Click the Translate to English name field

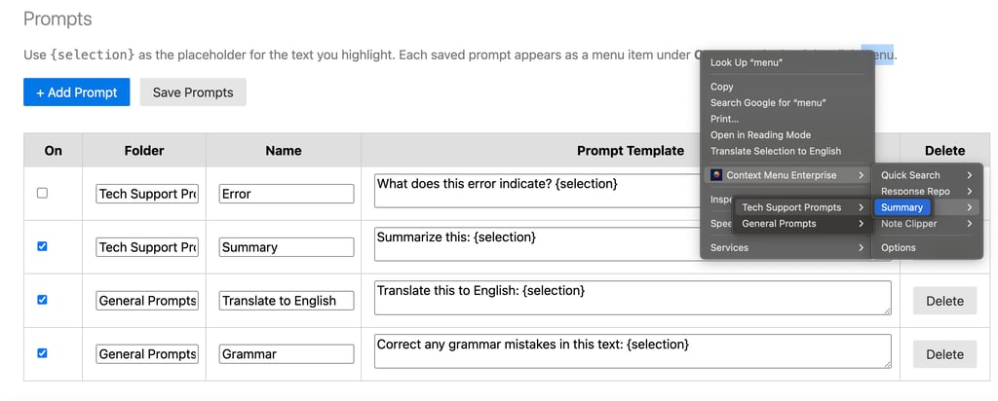pyautogui.click(x=286, y=301)
